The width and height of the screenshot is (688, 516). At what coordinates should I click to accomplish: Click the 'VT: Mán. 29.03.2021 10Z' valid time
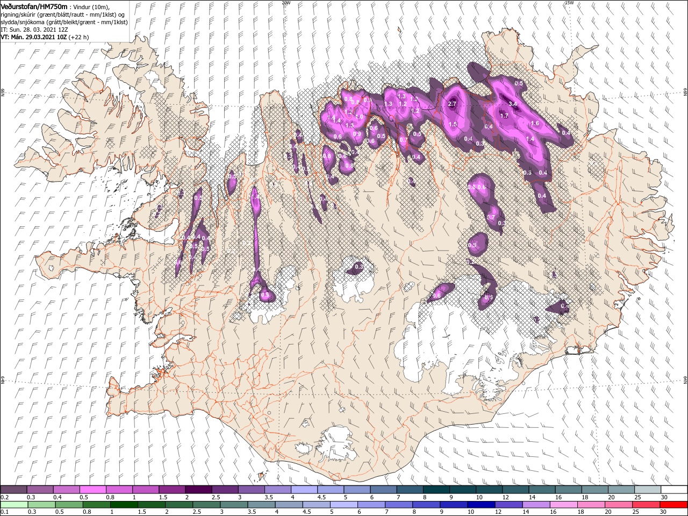pos(33,37)
